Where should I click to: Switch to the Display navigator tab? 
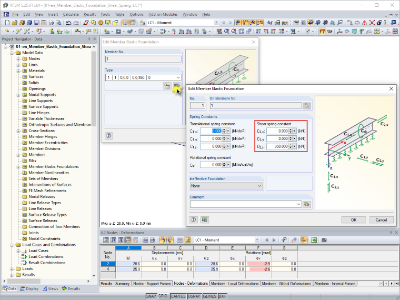tap(29, 289)
